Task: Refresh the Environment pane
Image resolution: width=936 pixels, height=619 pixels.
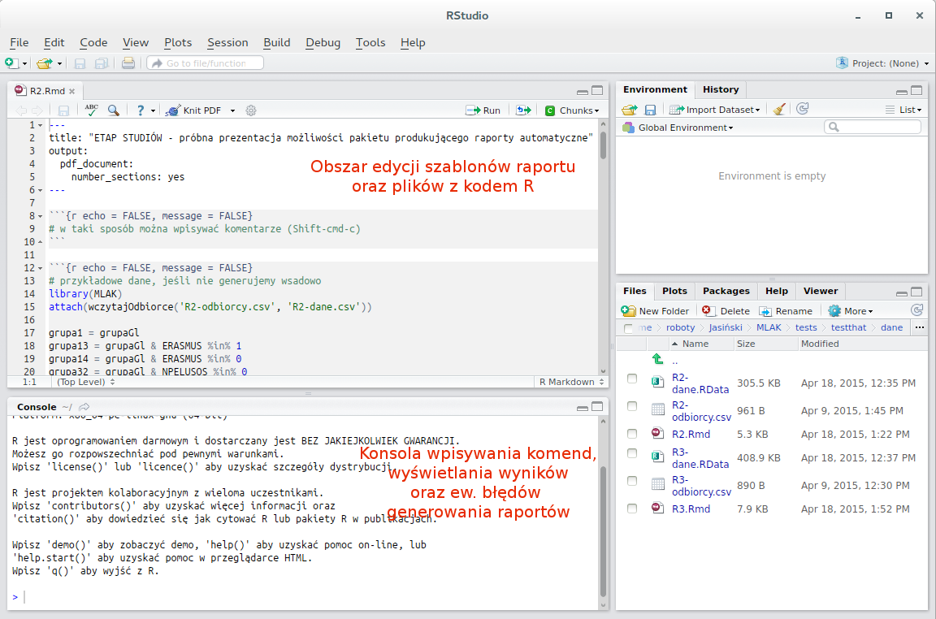Action: click(802, 109)
